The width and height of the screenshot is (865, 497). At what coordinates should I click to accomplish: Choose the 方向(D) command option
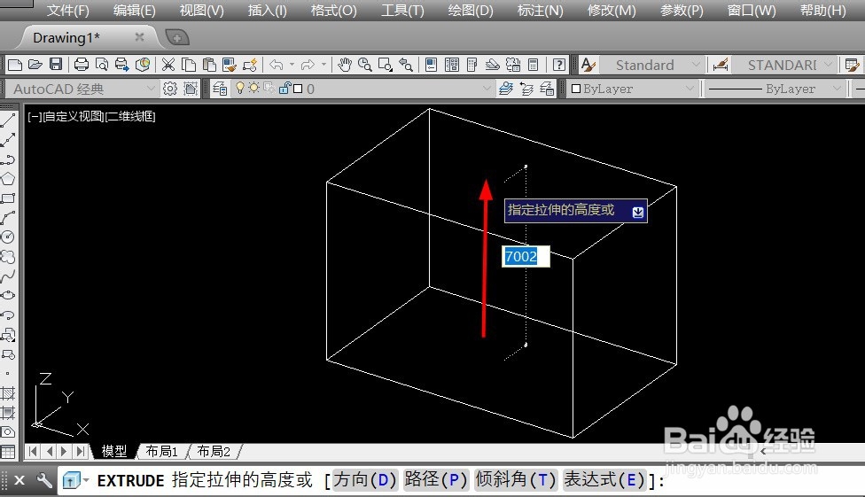(x=364, y=479)
